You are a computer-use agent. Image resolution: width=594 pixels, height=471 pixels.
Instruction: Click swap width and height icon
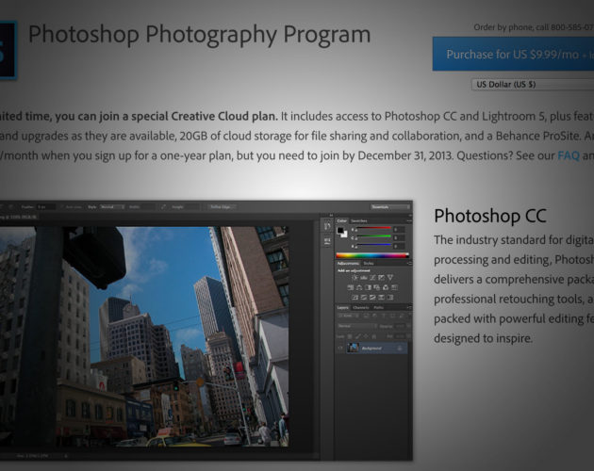point(164,206)
